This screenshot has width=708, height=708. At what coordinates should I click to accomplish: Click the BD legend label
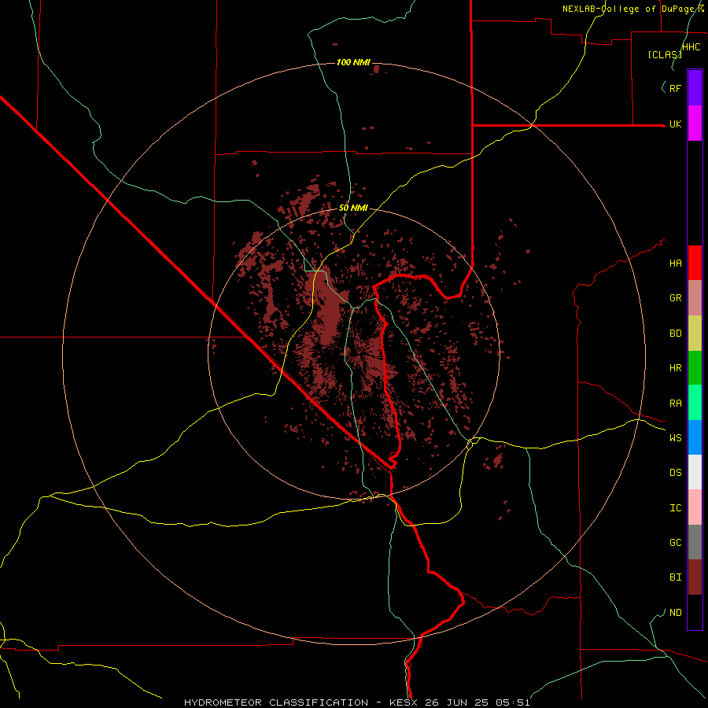coord(675,334)
